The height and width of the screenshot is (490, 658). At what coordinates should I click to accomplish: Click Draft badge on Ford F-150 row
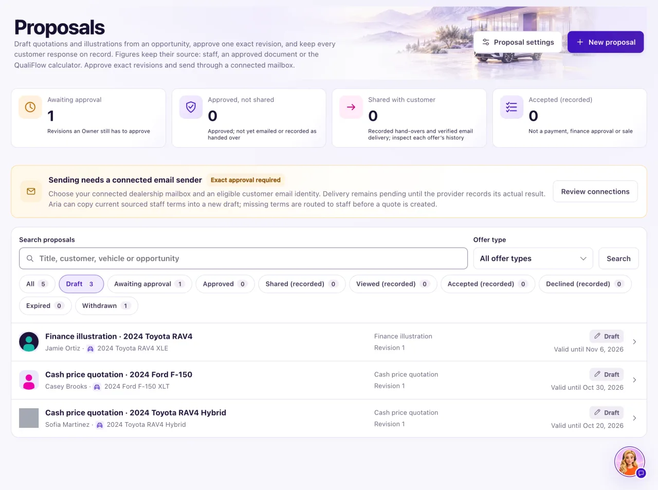pyautogui.click(x=607, y=374)
